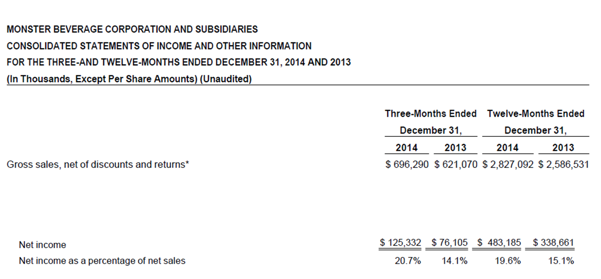Select the Consolidated Statements of Income heading
Image resolution: width=601 pixels, height=279 pixels.
[159, 46]
